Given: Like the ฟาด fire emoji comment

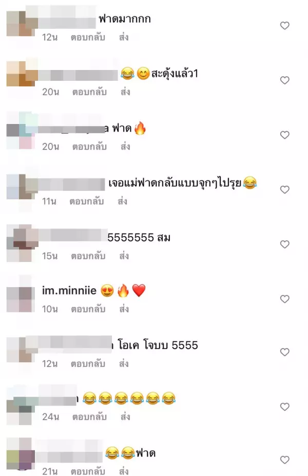Looking at the screenshot, I should (x=284, y=135).
